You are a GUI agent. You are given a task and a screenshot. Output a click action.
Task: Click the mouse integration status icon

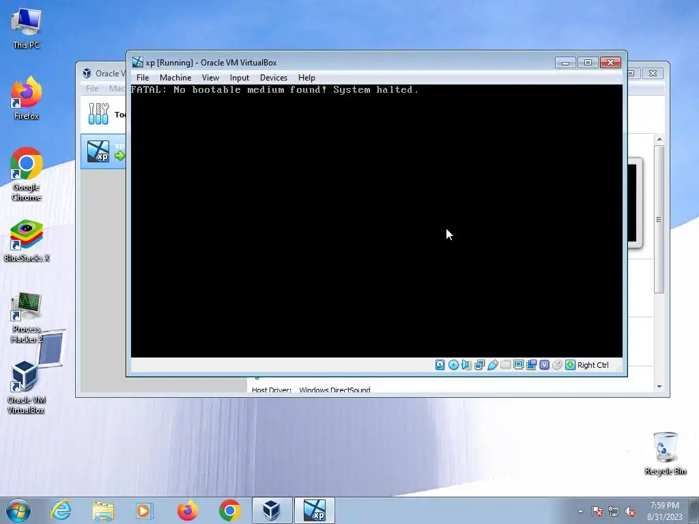pos(557,365)
